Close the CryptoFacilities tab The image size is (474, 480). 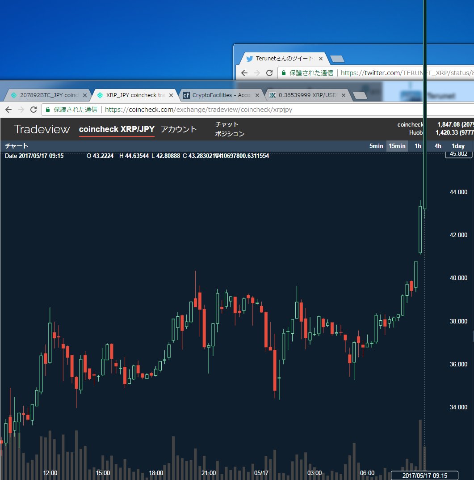pyautogui.click(x=257, y=95)
